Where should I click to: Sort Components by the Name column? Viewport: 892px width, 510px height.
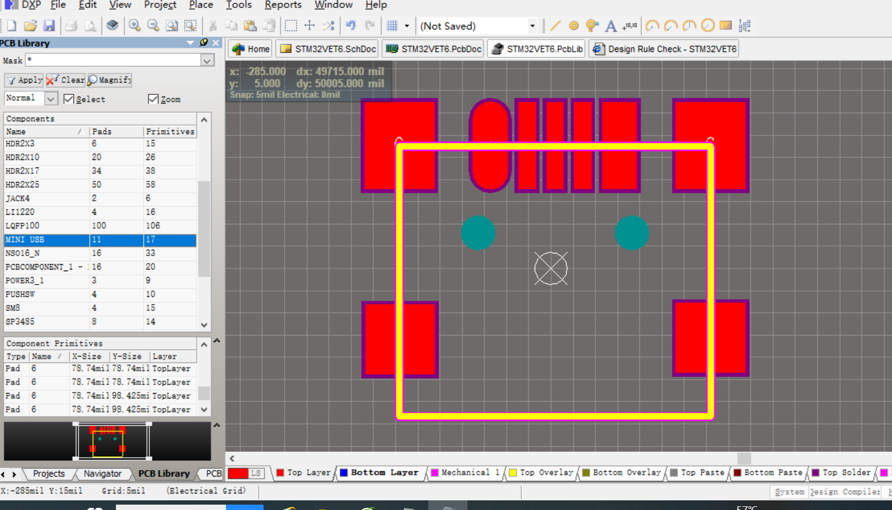point(46,132)
